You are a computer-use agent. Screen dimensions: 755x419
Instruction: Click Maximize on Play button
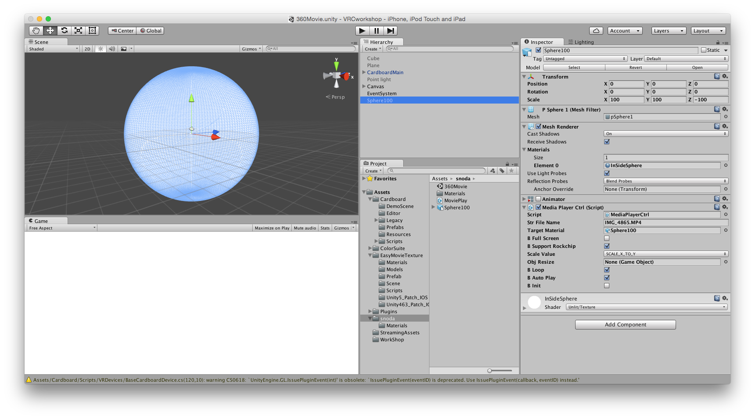pos(272,228)
